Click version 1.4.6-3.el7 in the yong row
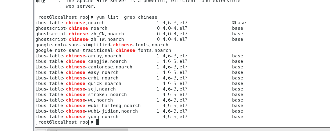The image size is (330, 131). click(172, 117)
